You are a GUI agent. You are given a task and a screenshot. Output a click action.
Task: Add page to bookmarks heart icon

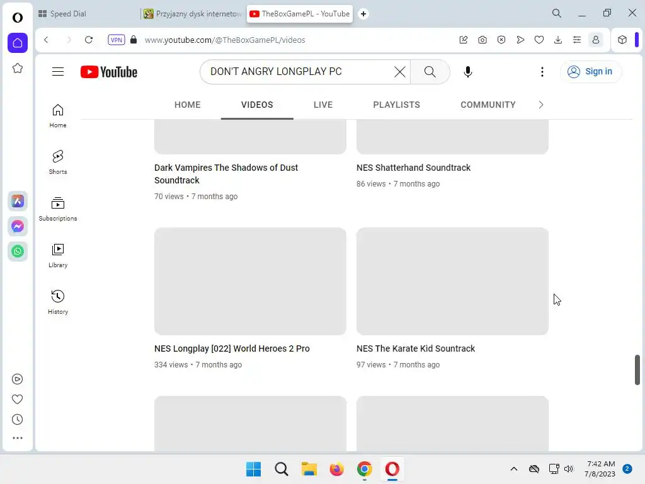(x=539, y=40)
